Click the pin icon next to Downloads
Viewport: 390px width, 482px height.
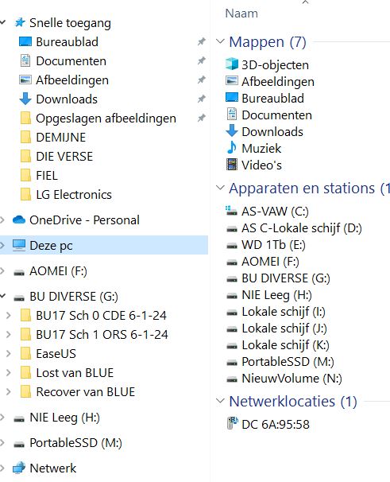pyautogui.click(x=202, y=99)
